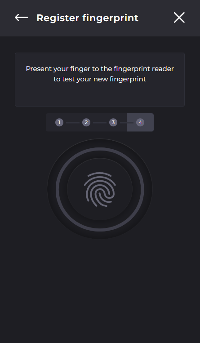Select step 3 in the progress indicator
This screenshot has height=343, width=200.
point(113,122)
